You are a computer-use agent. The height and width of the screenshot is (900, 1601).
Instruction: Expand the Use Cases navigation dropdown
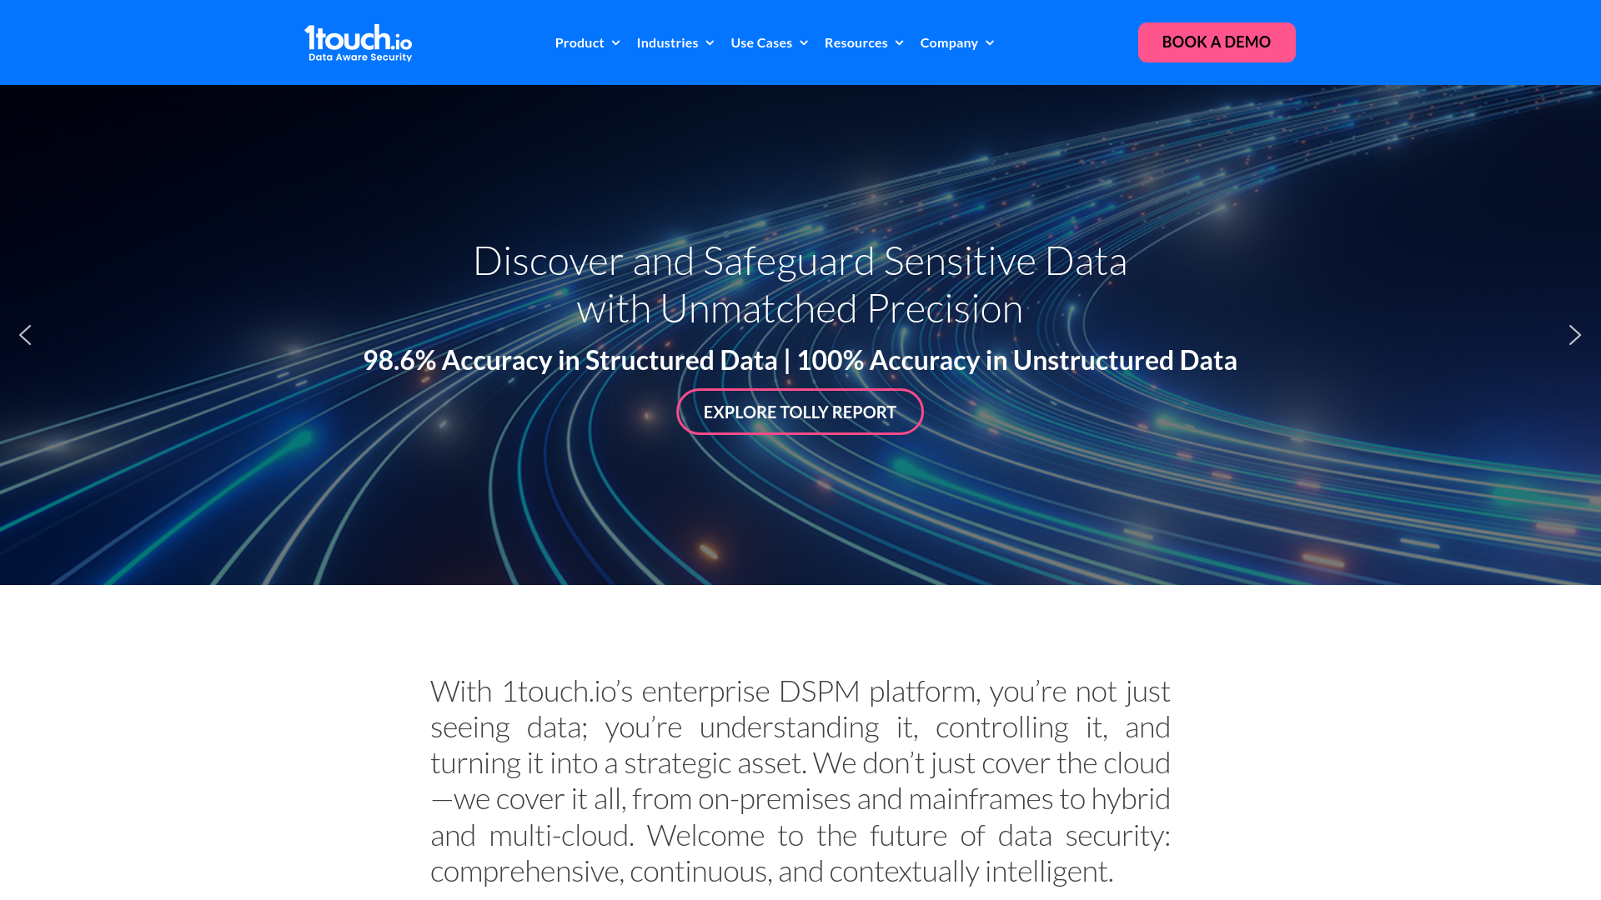(x=770, y=42)
